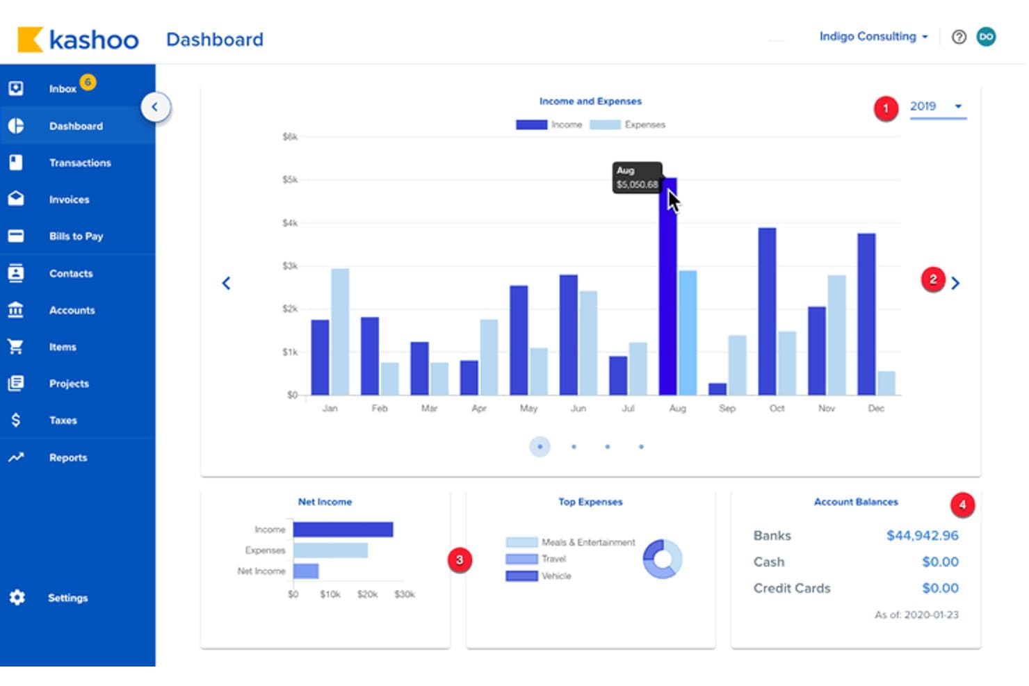
Task: Click the As of 2020-01-23 date text
Action: point(916,614)
